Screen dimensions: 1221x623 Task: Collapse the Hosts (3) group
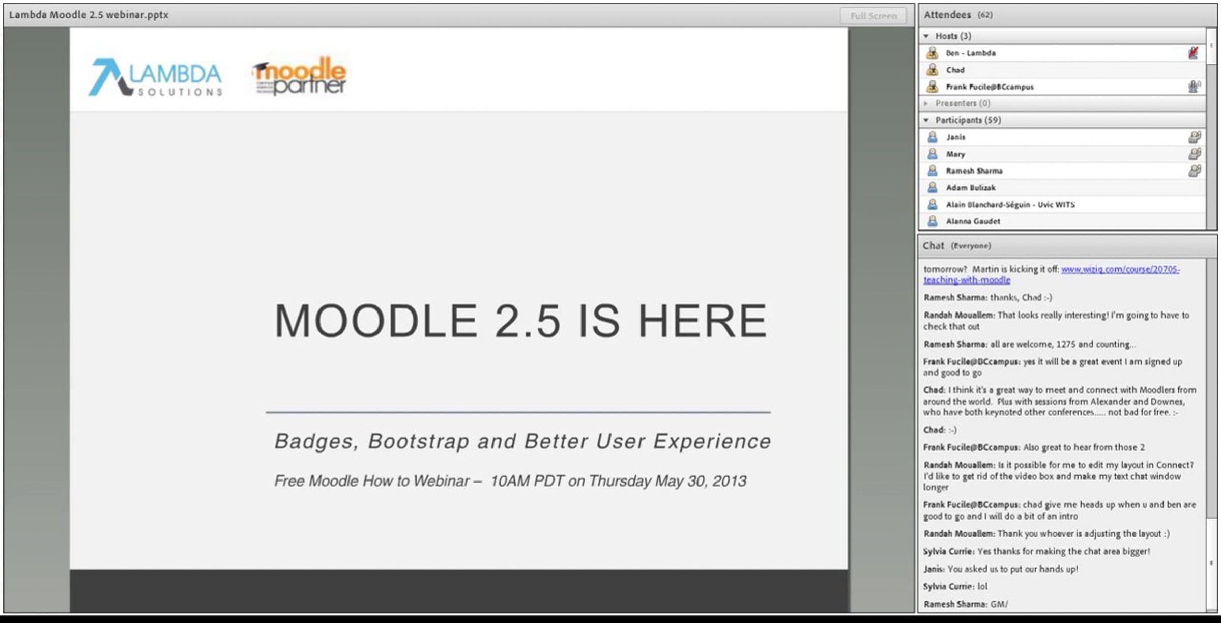pyautogui.click(x=926, y=36)
